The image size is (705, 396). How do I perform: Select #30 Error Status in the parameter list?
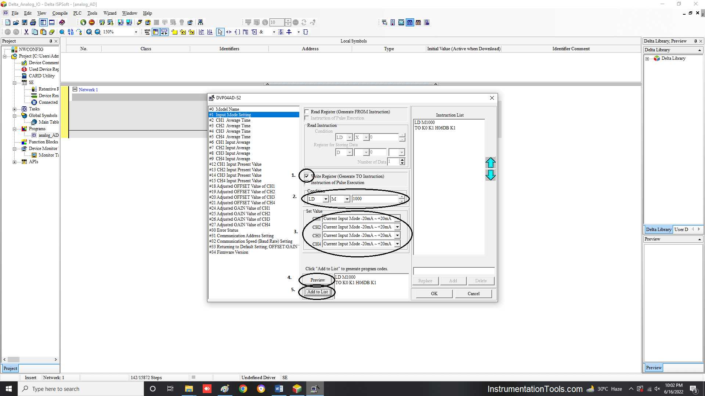[224, 230]
